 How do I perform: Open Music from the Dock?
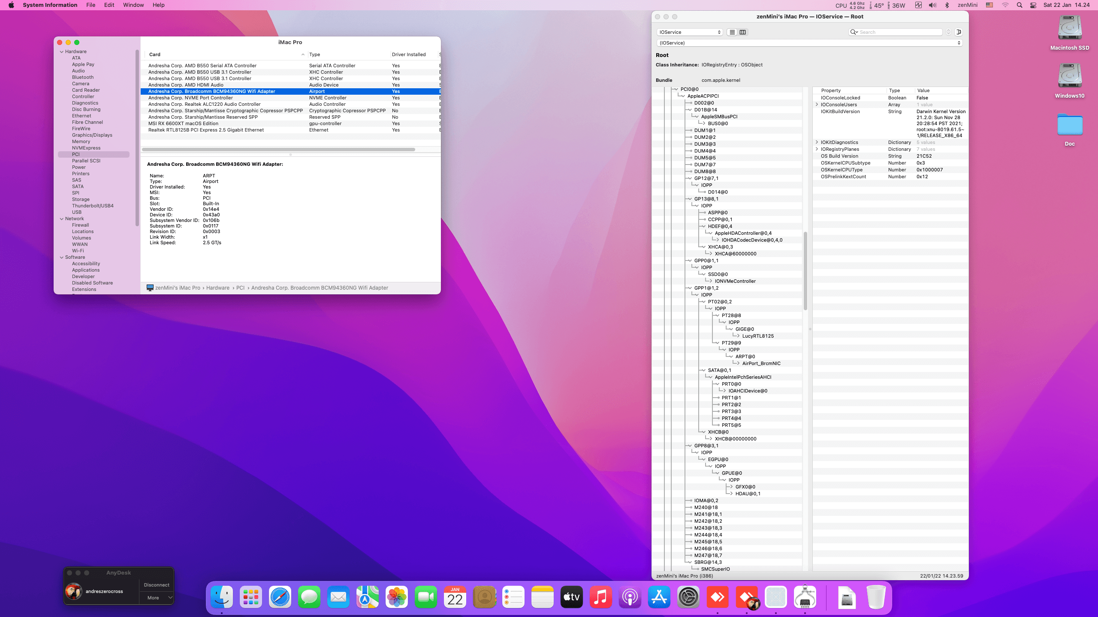tap(601, 597)
